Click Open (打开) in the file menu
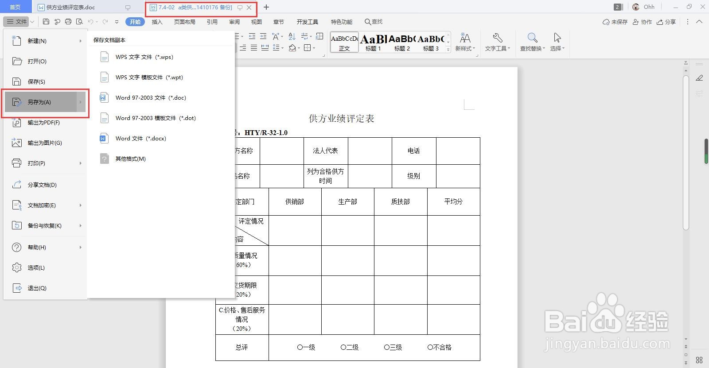 click(45, 62)
